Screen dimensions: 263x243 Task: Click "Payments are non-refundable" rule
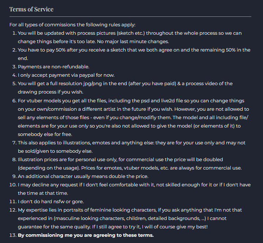(53, 67)
